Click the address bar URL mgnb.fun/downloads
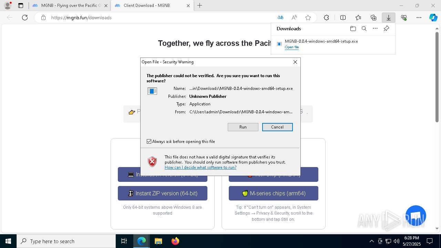 point(81,18)
